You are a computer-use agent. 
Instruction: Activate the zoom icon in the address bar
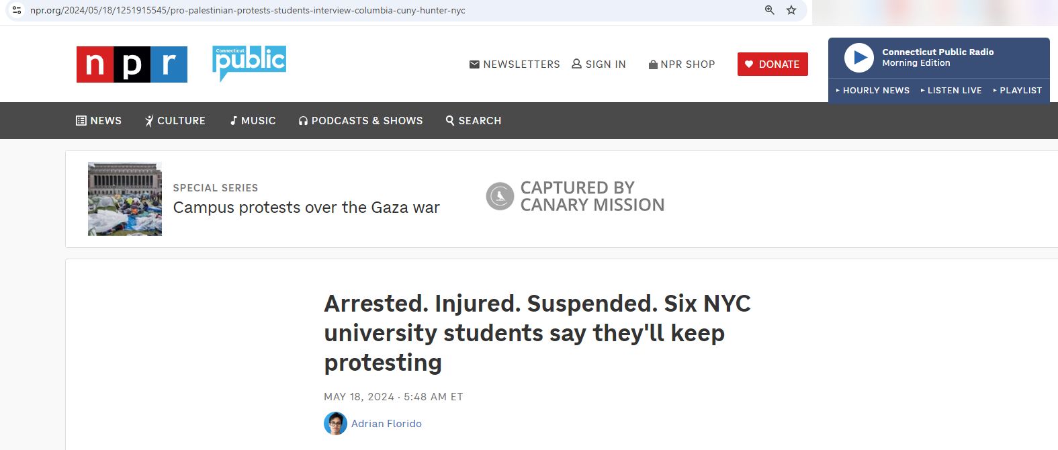[768, 11]
